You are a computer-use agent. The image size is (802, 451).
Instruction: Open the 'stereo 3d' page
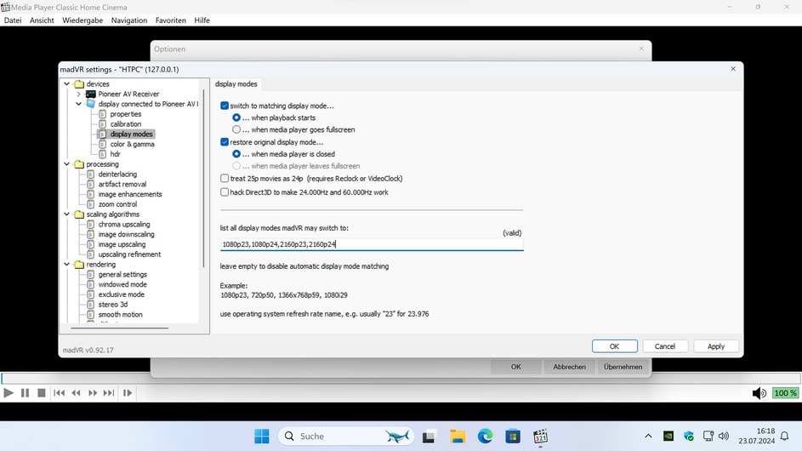[x=113, y=305]
